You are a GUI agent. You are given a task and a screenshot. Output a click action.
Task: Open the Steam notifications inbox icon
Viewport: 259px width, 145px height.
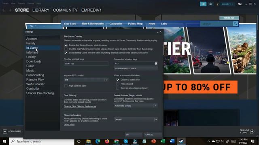[x=210, y=4]
